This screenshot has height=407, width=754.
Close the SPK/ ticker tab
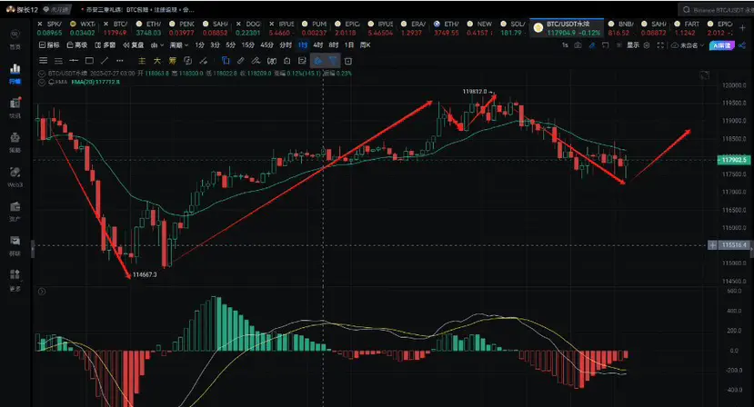40,24
